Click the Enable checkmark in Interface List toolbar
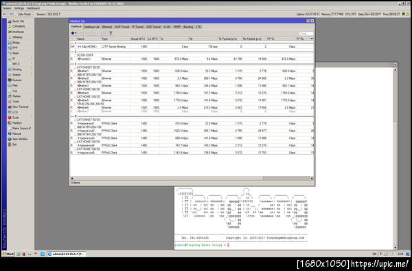The height and width of the screenshot is (271, 412). (x=89, y=33)
